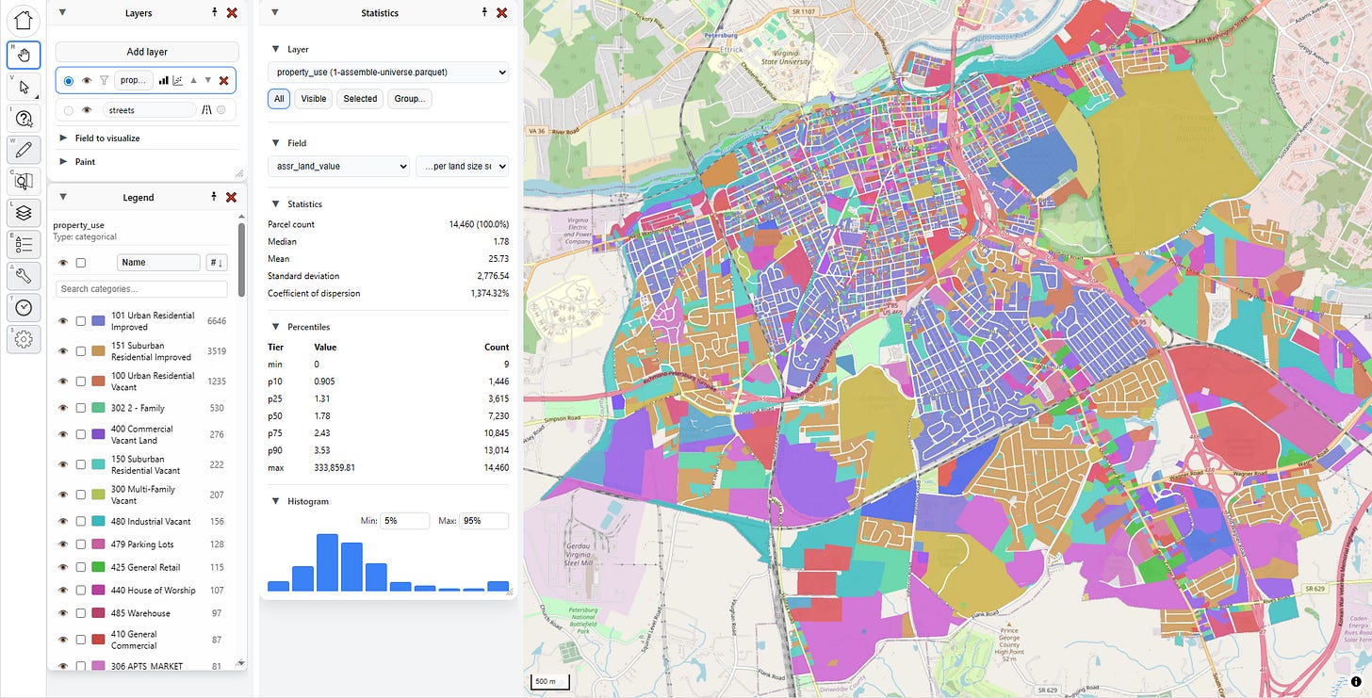
Task: Select the arrow pointer selection tool
Action: 24,87
